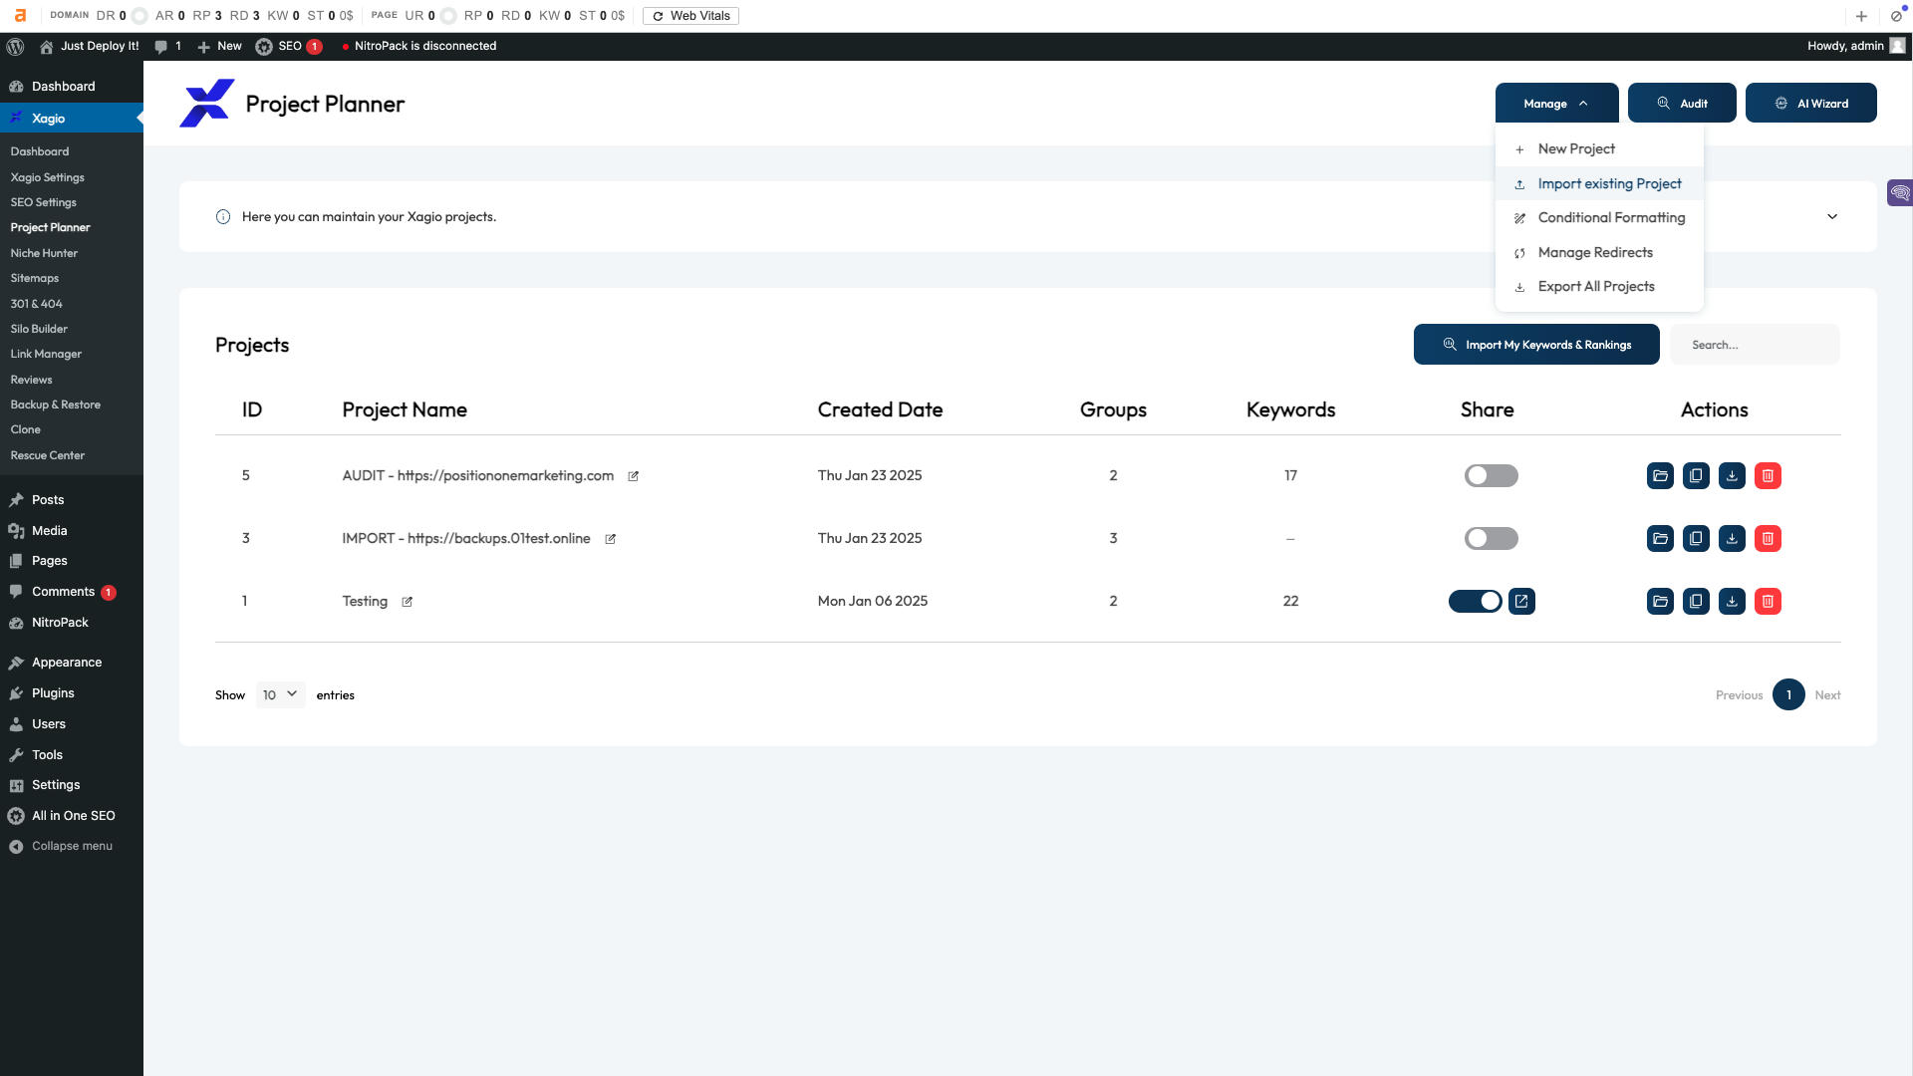
Task: Open Just Deploy It! site link
Action: click(90, 46)
